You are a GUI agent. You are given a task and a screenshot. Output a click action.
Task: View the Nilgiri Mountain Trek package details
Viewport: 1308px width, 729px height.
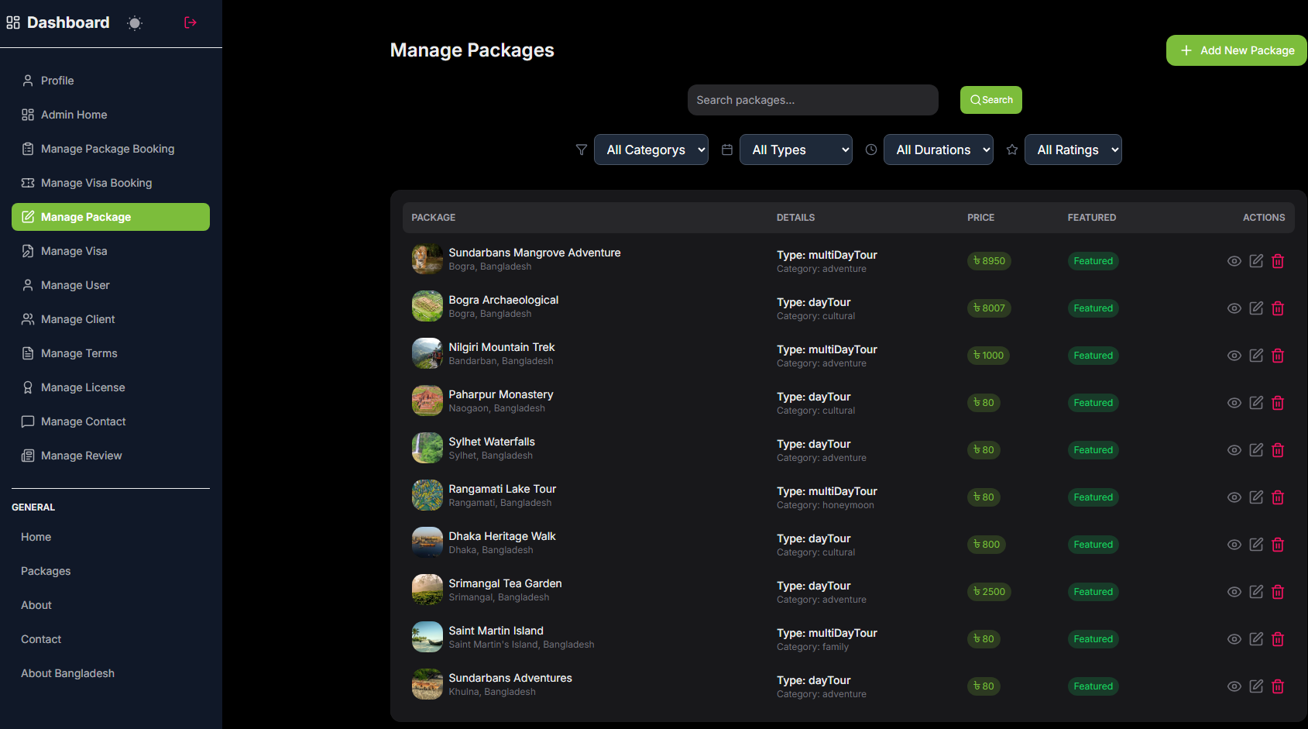[x=1234, y=356]
